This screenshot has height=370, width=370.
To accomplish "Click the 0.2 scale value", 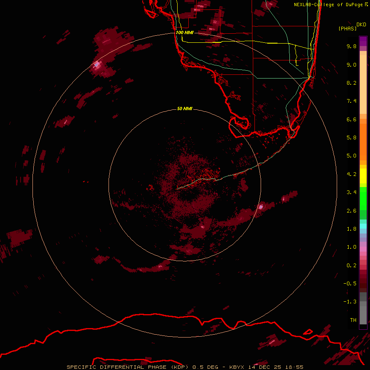I will coord(351,266).
